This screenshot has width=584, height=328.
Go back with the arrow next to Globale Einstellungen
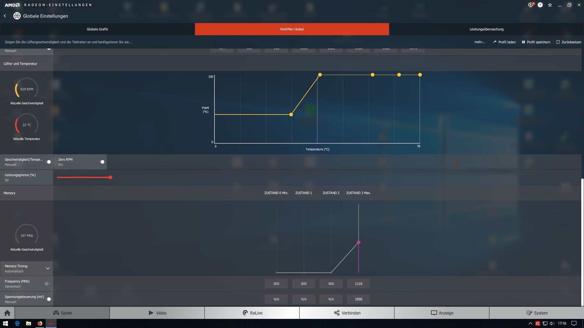tap(5, 16)
